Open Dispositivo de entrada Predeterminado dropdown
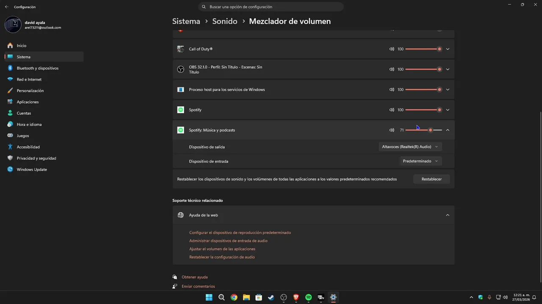This screenshot has height=304, width=542. tap(420, 161)
